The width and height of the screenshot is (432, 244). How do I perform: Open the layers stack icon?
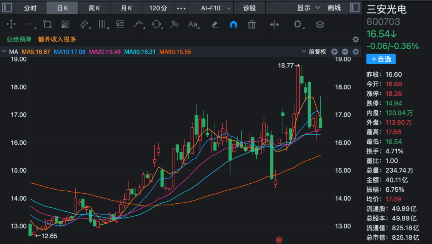[320, 24]
